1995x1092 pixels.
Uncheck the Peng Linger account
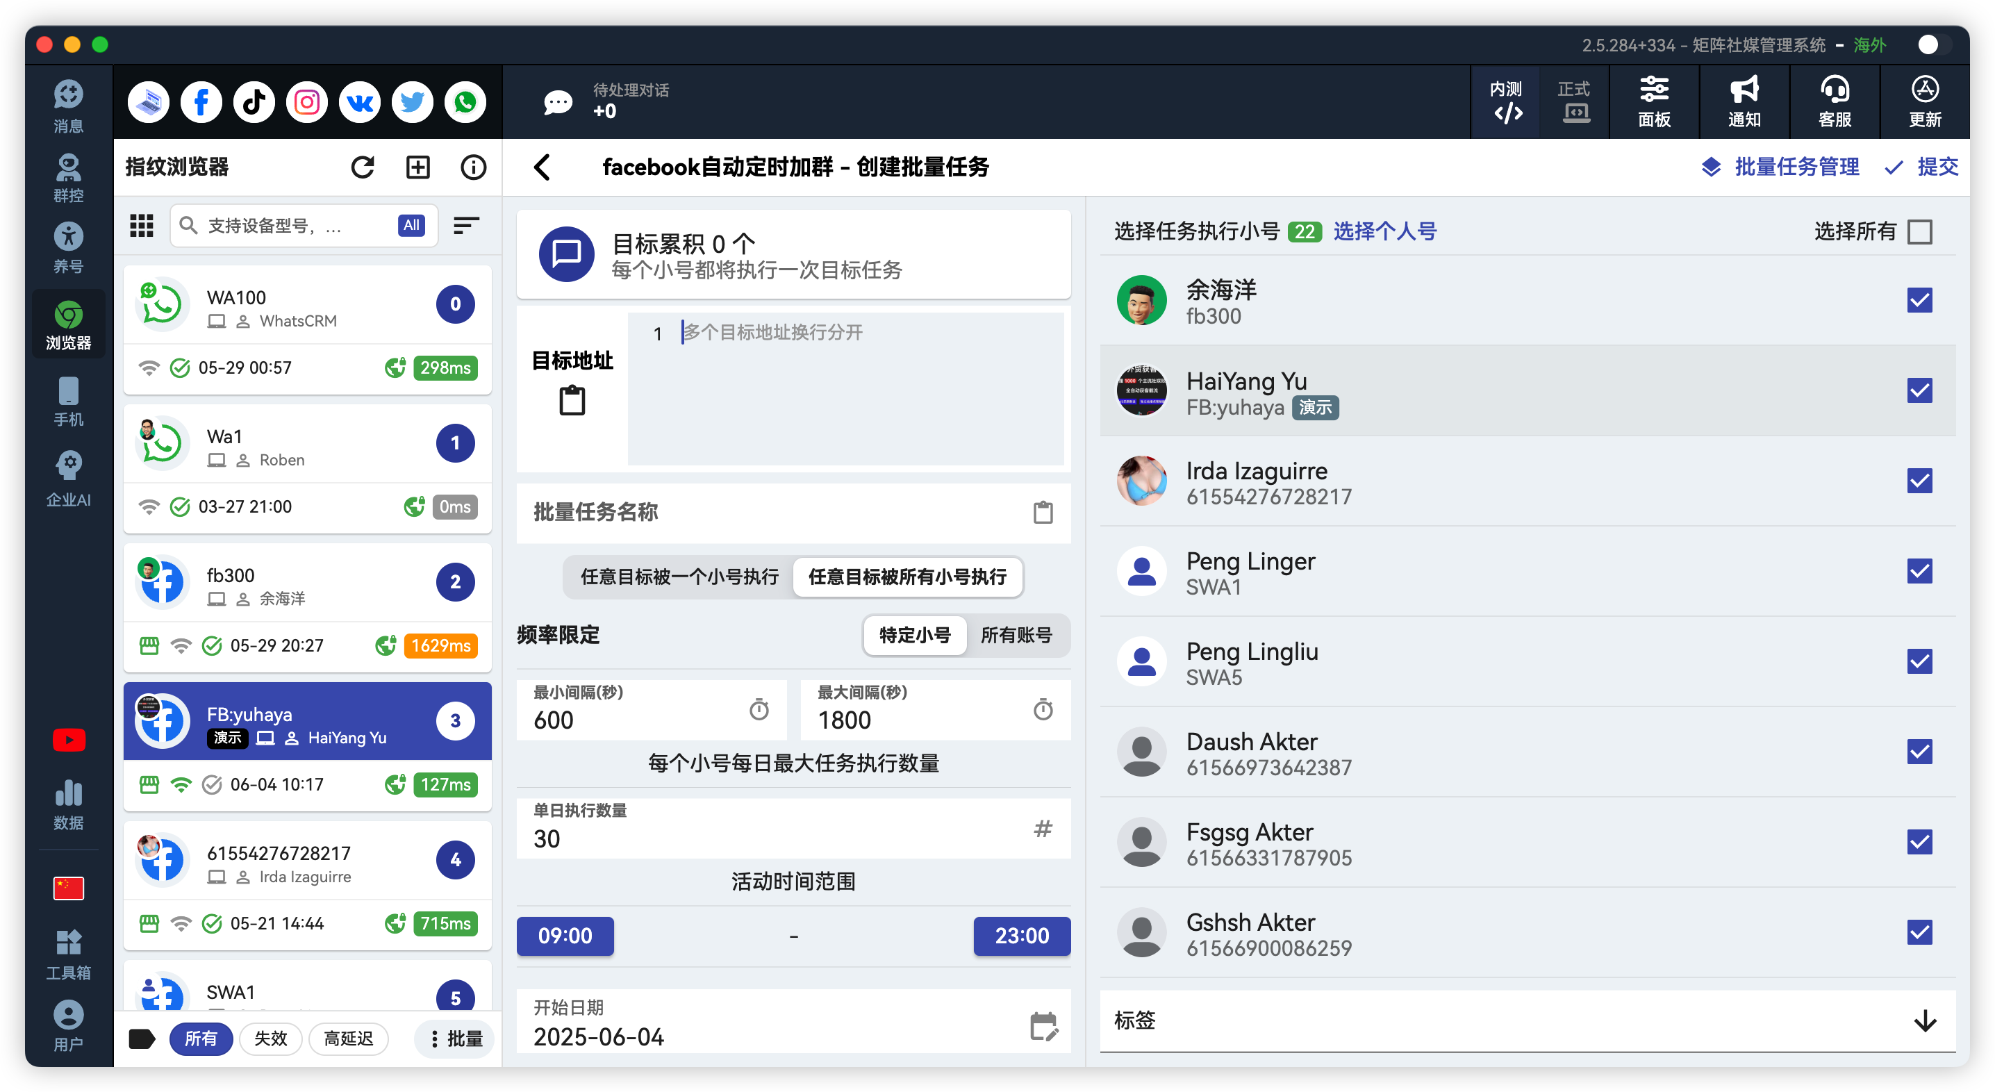click(1920, 572)
